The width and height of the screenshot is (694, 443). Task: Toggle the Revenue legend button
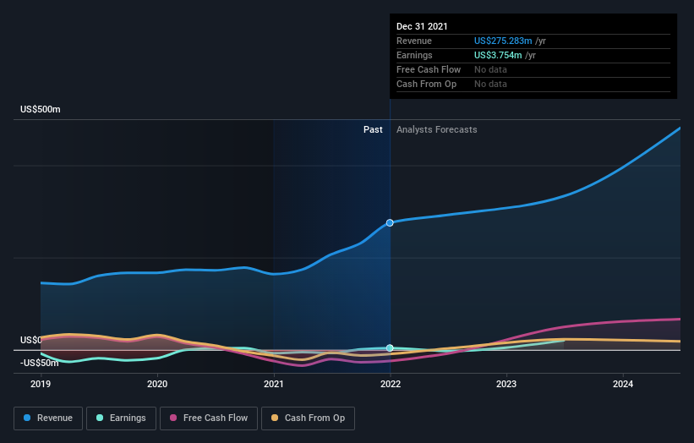(48, 418)
